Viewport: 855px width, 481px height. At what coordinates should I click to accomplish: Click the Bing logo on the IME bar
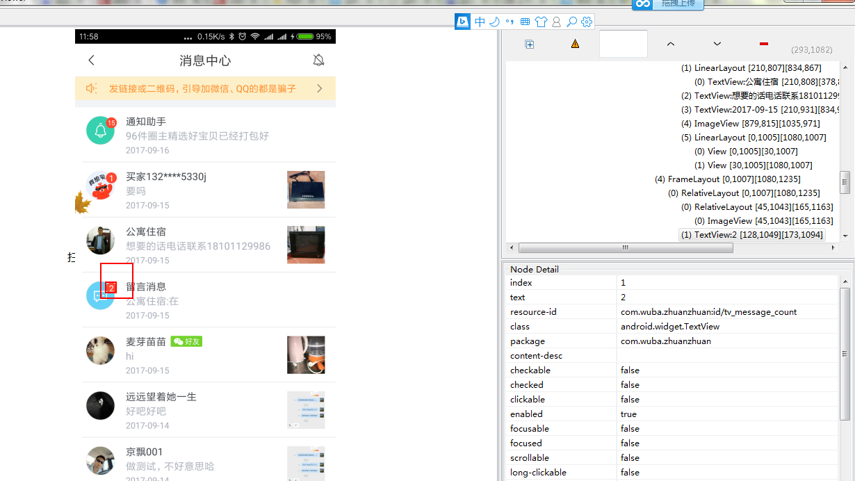click(x=463, y=22)
